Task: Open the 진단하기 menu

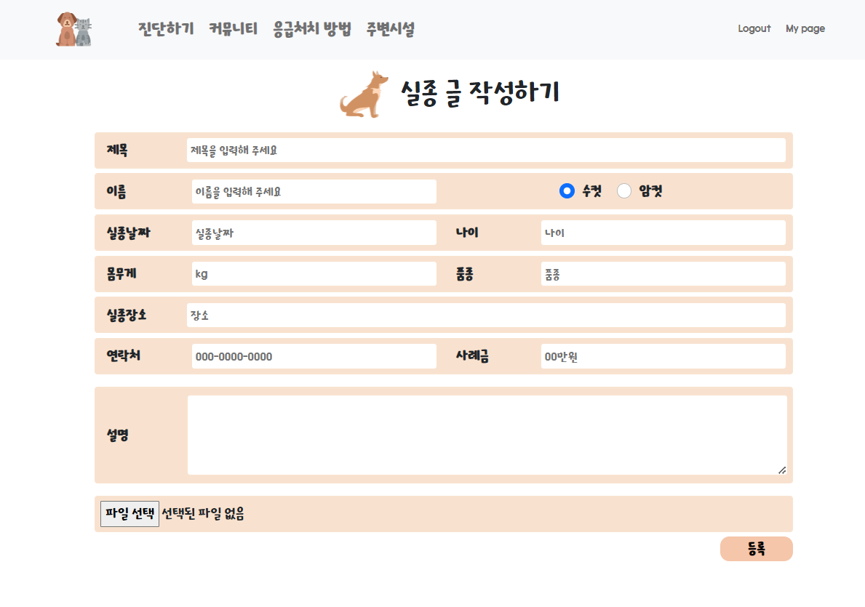Action: pos(164,29)
